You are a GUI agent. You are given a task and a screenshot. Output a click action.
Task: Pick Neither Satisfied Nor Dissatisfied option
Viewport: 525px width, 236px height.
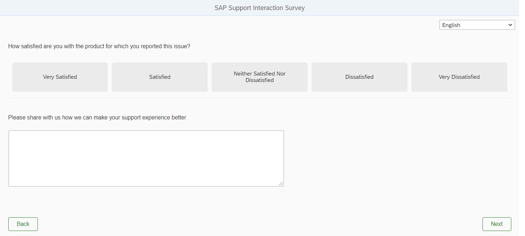[260, 77]
